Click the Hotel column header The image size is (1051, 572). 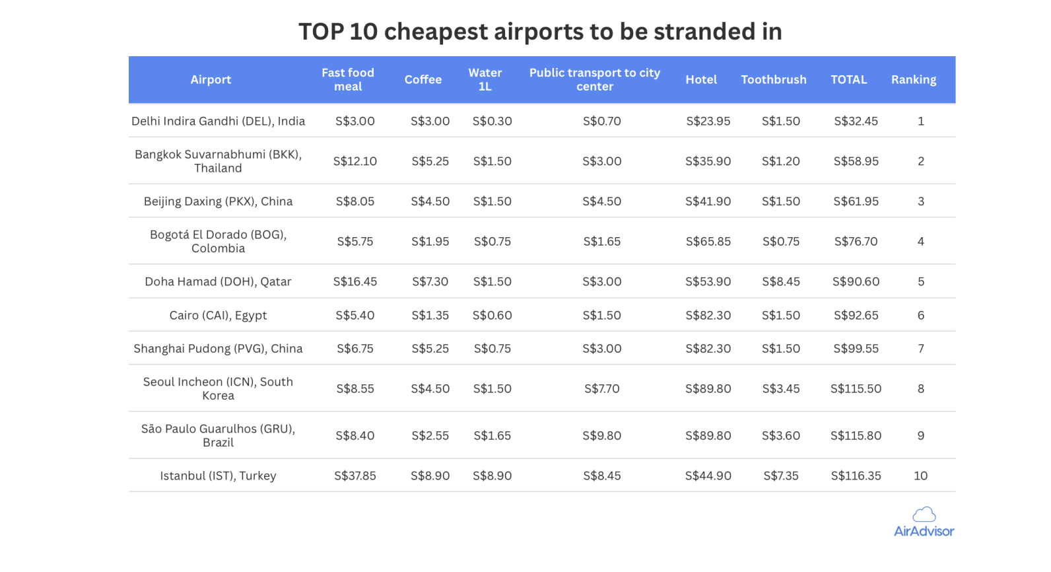(x=701, y=79)
